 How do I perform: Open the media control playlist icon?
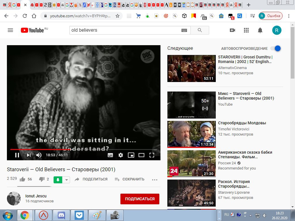click(x=252, y=16)
